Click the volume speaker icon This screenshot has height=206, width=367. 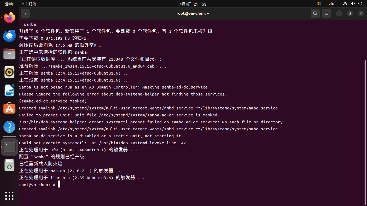[x=353, y=4]
